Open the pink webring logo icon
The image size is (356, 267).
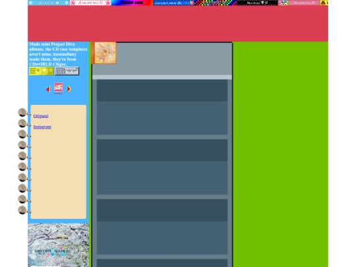click(x=59, y=87)
